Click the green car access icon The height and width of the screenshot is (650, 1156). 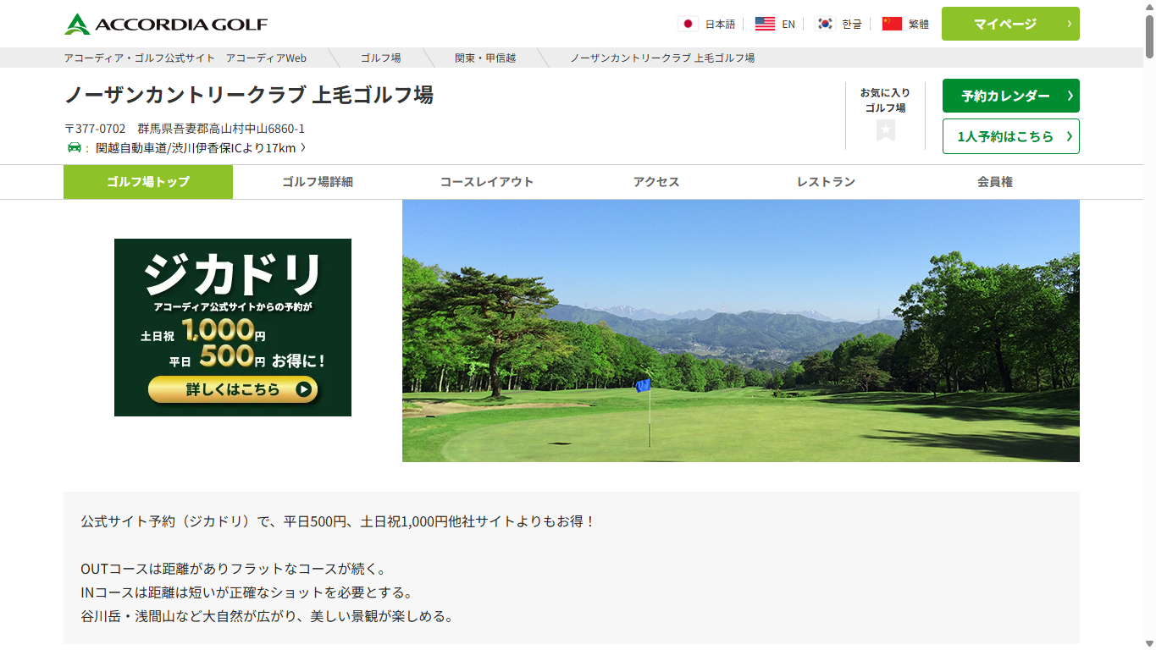tap(74, 148)
